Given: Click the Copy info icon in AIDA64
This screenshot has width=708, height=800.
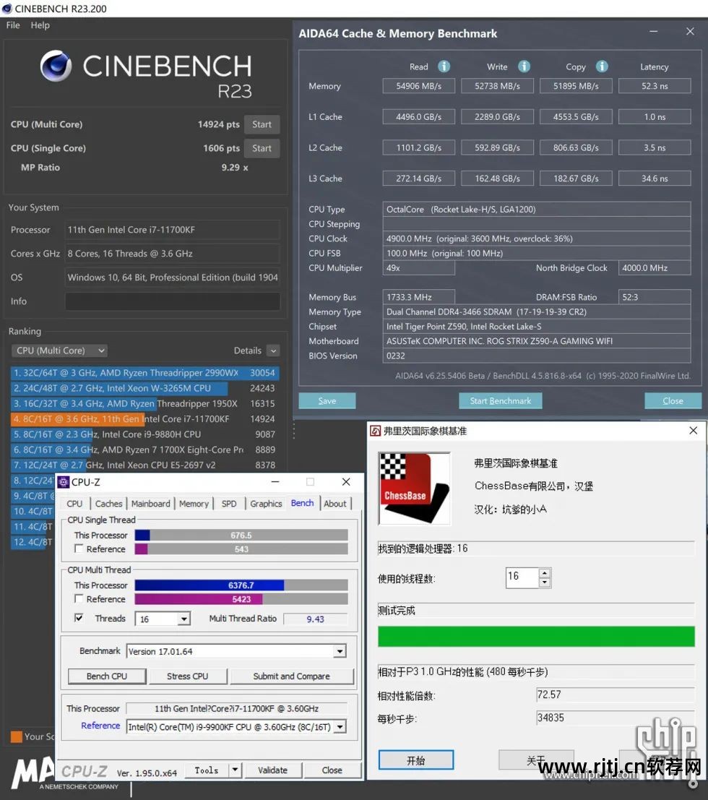Looking at the screenshot, I should pyautogui.click(x=602, y=66).
